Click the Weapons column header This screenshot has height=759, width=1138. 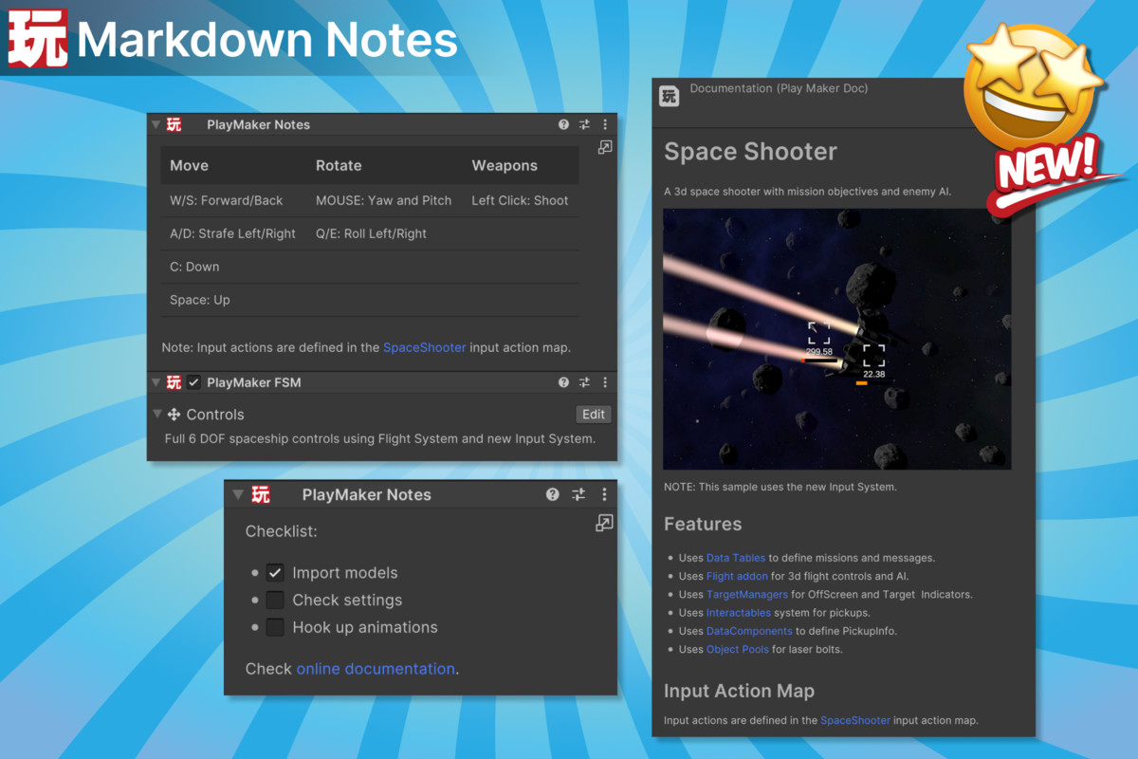pyautogui.click(x=505, y=165)
